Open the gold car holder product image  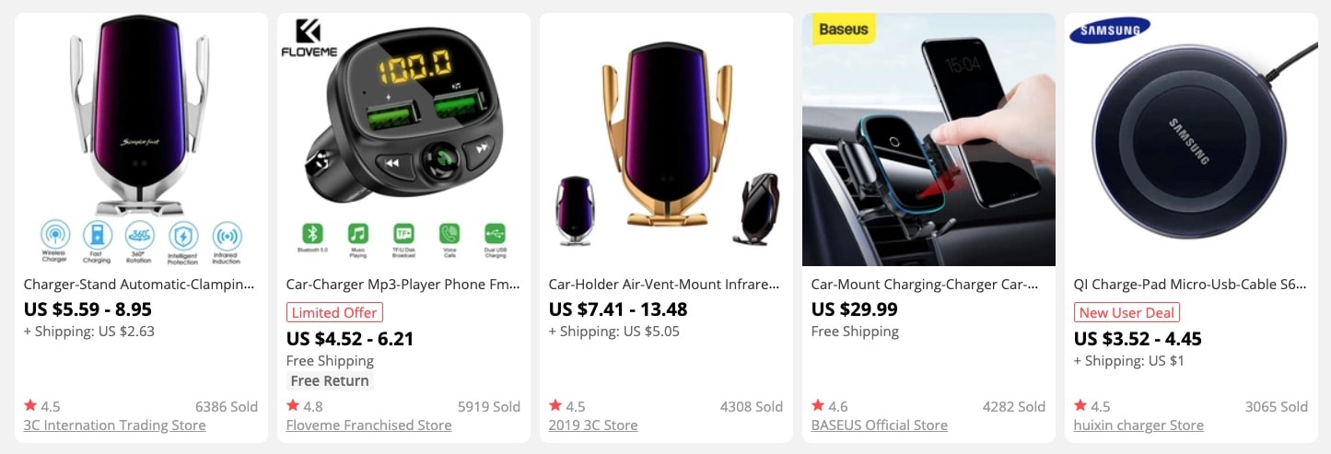pos(666,140)
